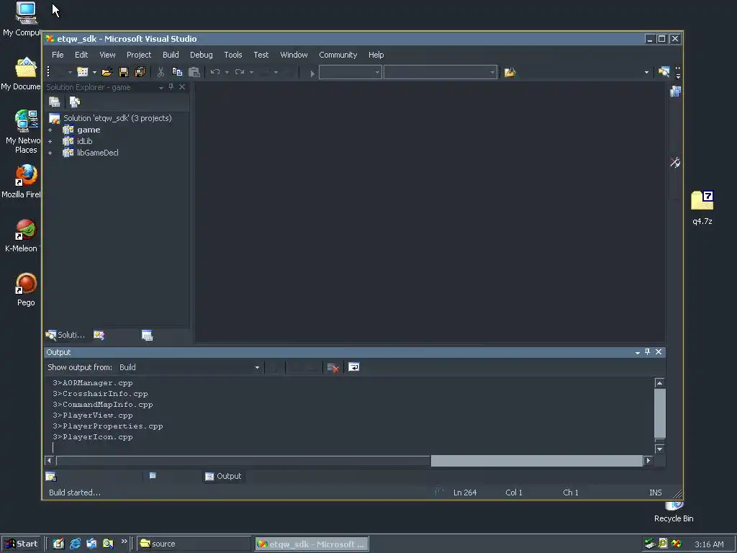737x553 pixels.
Task: Select the Recycle Bin desktop icon
Action: (674, 513)
